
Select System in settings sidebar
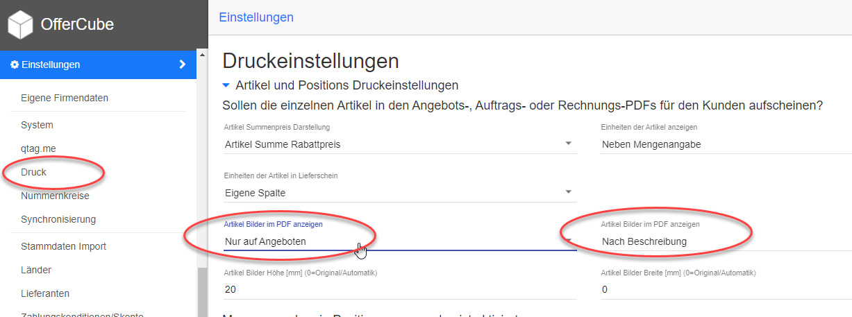click(x=37, y=125)
